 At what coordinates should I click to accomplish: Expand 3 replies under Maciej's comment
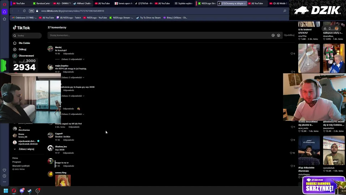[x=73, y=59]
